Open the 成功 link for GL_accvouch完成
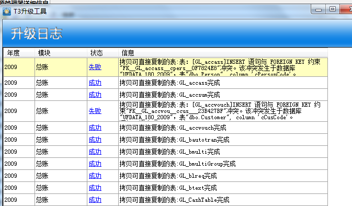352x206 pixels. coord(95,128)
